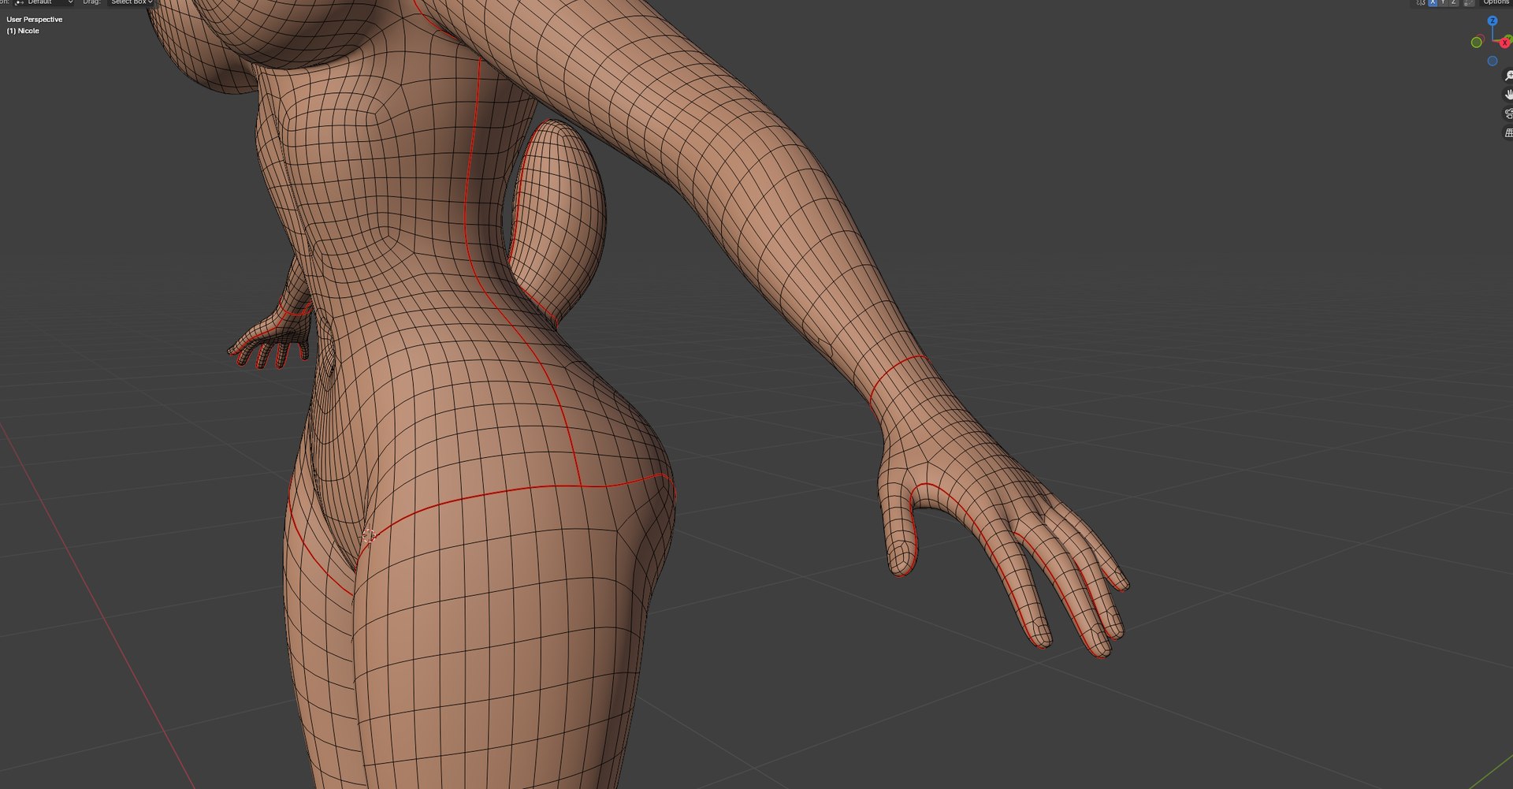The width and height of the screenshot is (1513, 789).
Task: Click the green negative Y gizmo circle
Action: (1477, 43)
